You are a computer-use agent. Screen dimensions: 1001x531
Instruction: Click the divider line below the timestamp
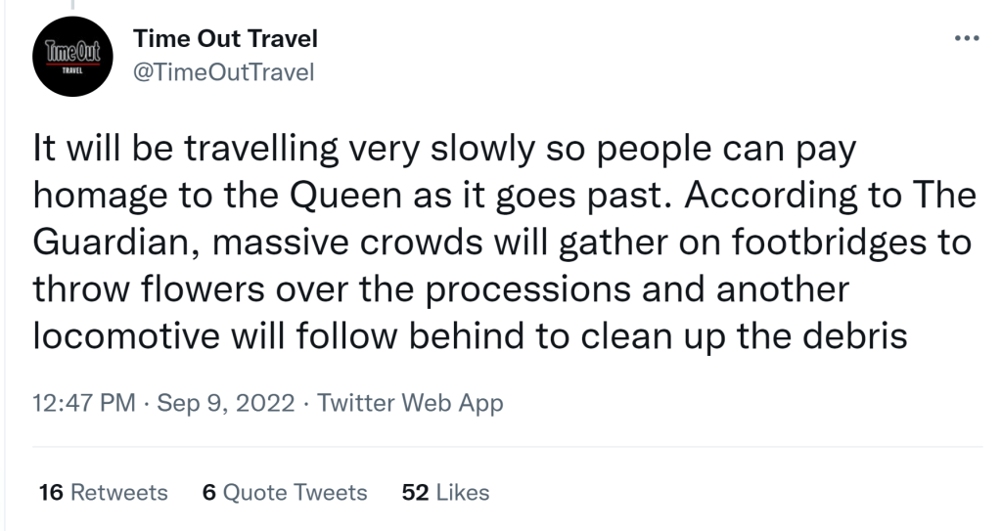click(509, 448)
